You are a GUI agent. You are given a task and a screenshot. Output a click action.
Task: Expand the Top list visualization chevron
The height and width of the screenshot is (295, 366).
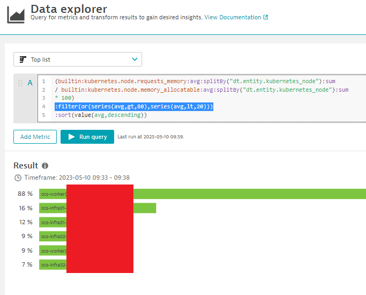[135, 60]
